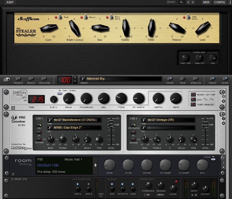
Task: Go to the next bank with the right arrow
Action: 193,2
